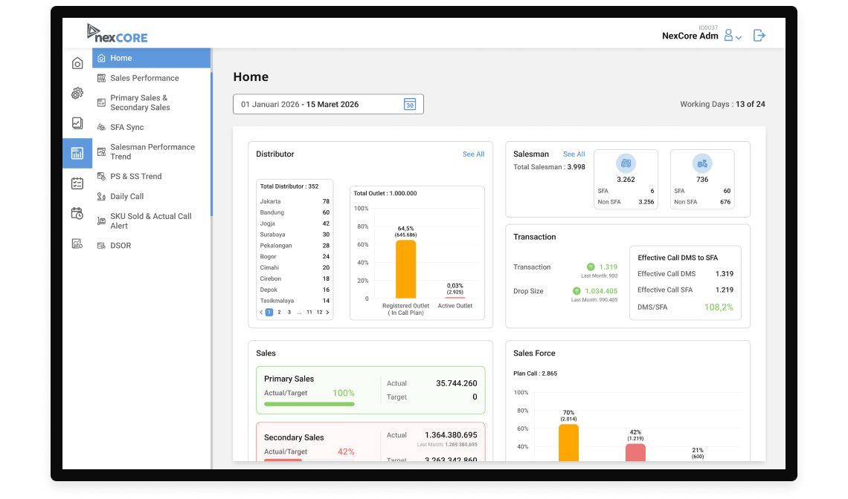The height and width of the screenshot is (499, 848).
Task: Go to next distributor page arrow
Action: (327, 312)
